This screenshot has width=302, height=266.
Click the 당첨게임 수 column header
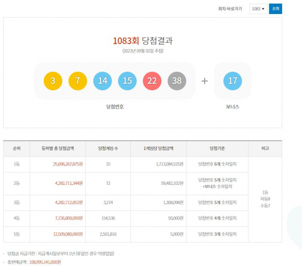click(108, 148)
